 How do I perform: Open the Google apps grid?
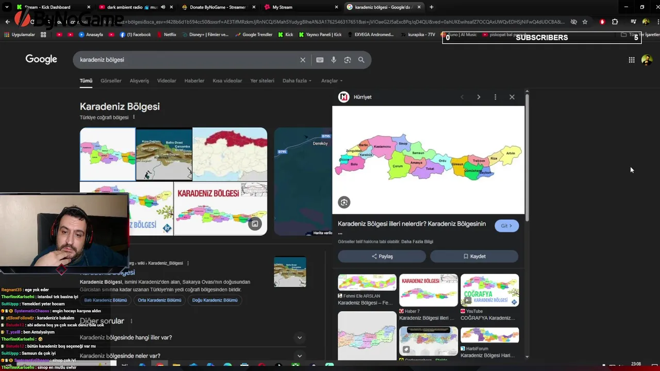tap(632, 60)
